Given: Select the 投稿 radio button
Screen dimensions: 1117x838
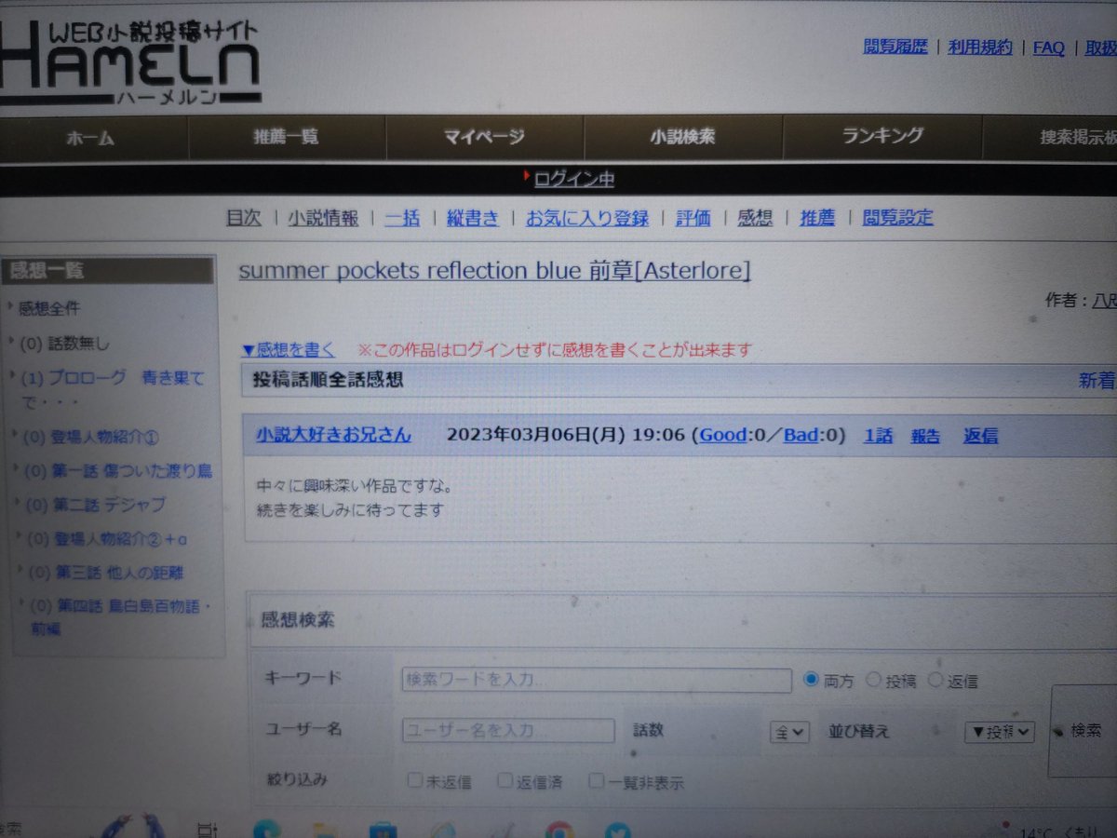Looking at the screenshot, I should (x=872, y=680).
